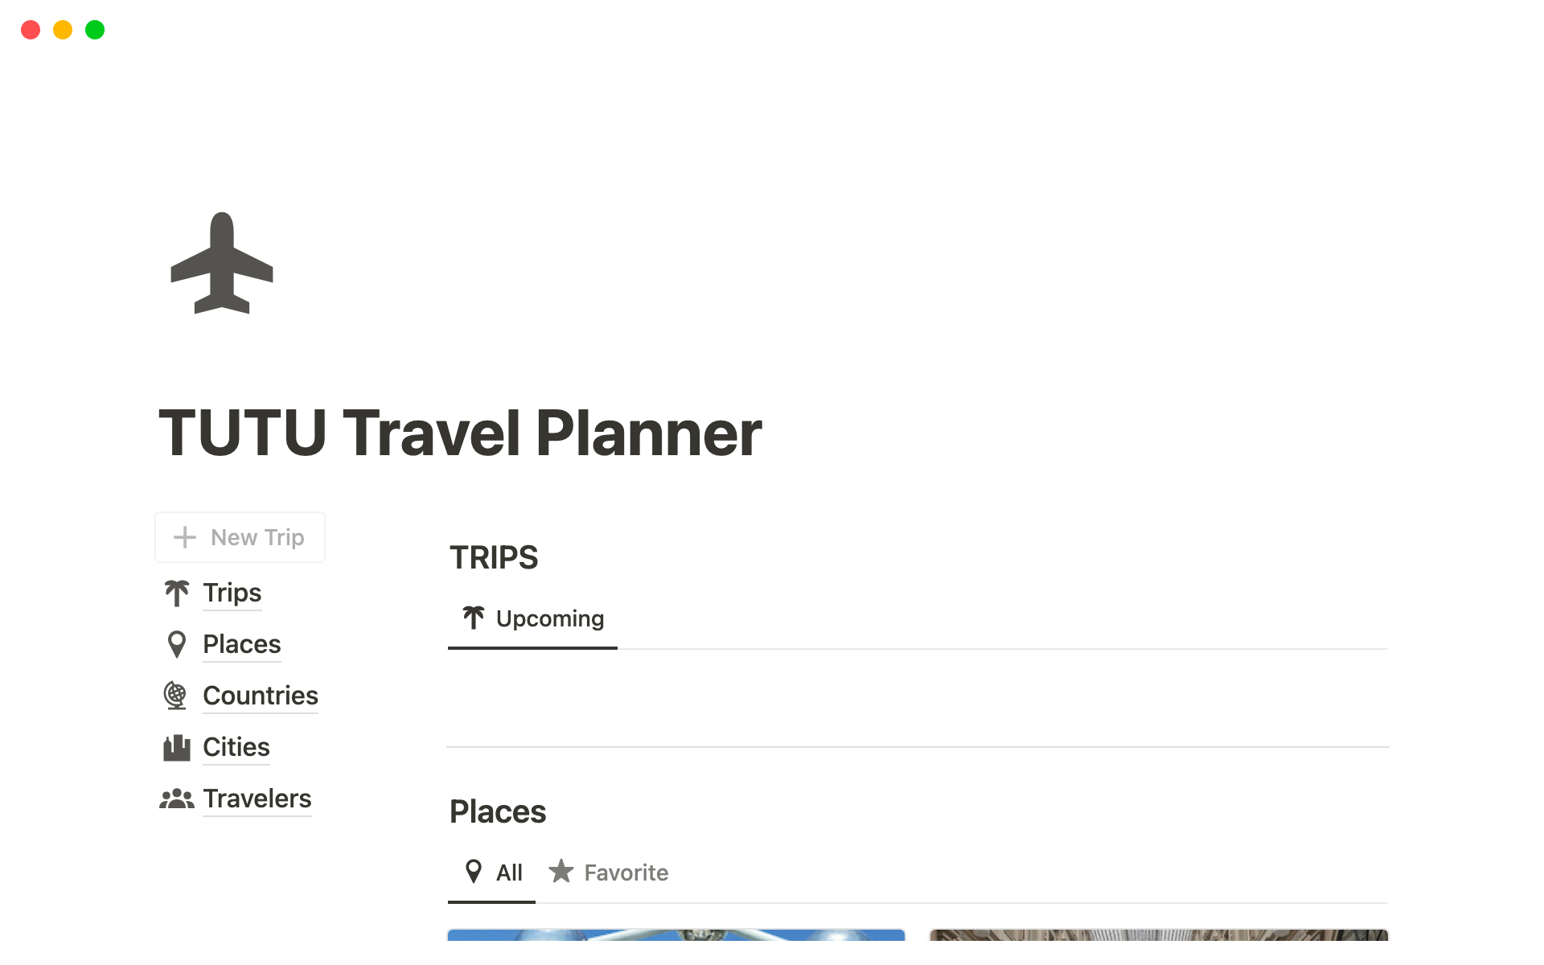
Task: Click the palm tree icon beside Trips
Action: point(177,593)
